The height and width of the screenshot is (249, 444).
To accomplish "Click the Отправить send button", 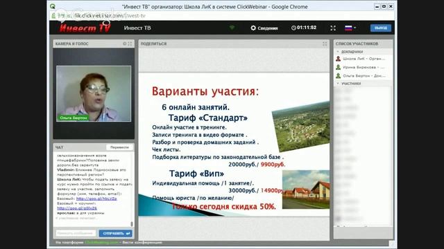I will click(116, 234).
